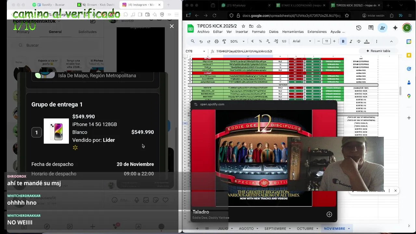Click the share add-person button

[x=383, y=28]
